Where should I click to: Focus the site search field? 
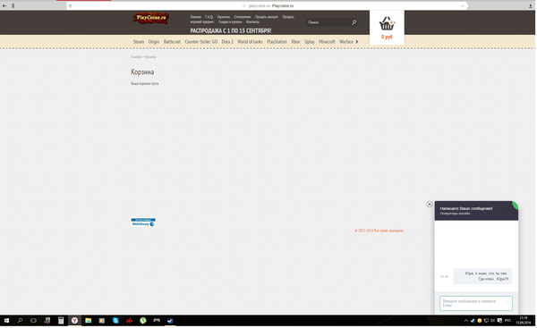[328, 22]
